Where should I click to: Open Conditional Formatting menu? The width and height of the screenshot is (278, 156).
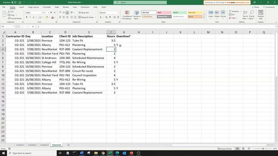pyautogui.click(x=127, y=15)
